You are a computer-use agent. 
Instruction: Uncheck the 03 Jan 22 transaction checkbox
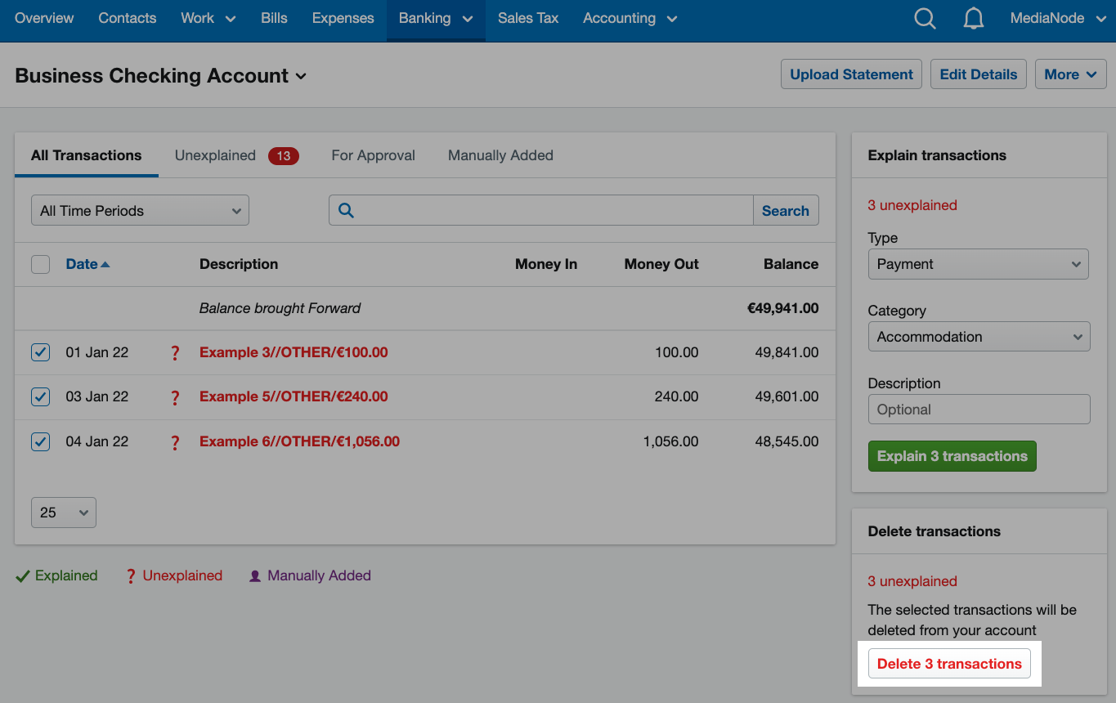point(40,396)
